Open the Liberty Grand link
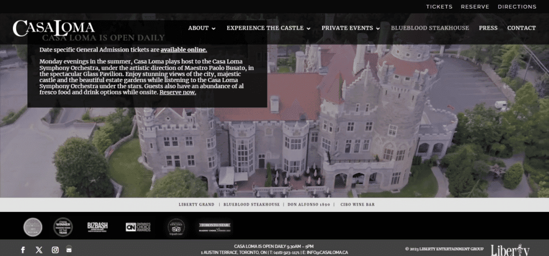The height and width of the screenshot is (256, 549). [x=196, y=204]
